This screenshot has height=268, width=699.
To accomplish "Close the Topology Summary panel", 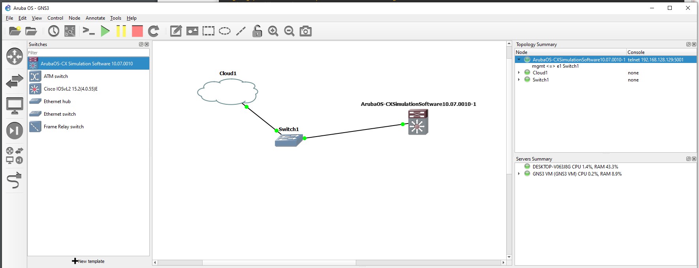I will click(694, 44).
